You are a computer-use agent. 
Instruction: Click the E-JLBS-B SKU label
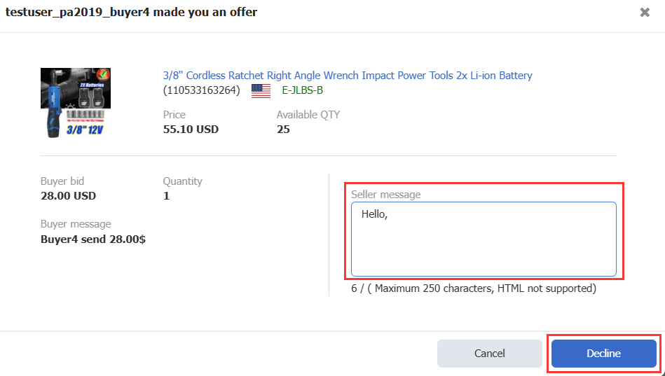click(x=302, y=90)
